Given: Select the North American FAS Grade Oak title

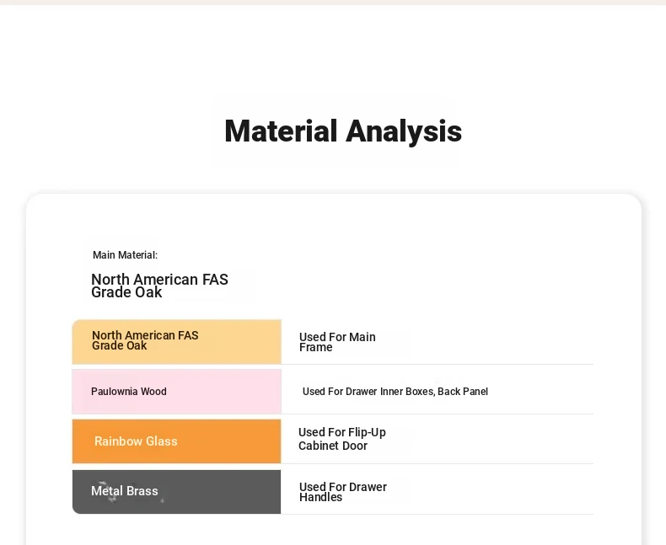Looking at the screenshot, I should [159, 286].
